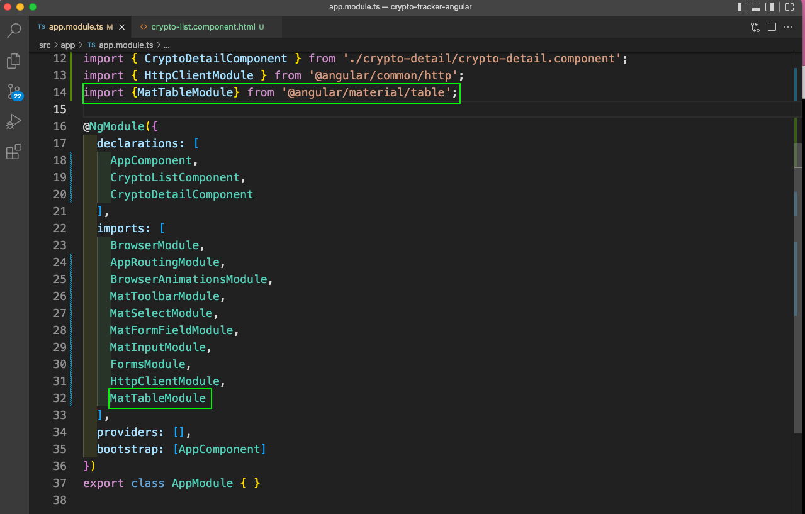Click the '@angular/material/table' string
805x514 pixels.
[366, 92]
